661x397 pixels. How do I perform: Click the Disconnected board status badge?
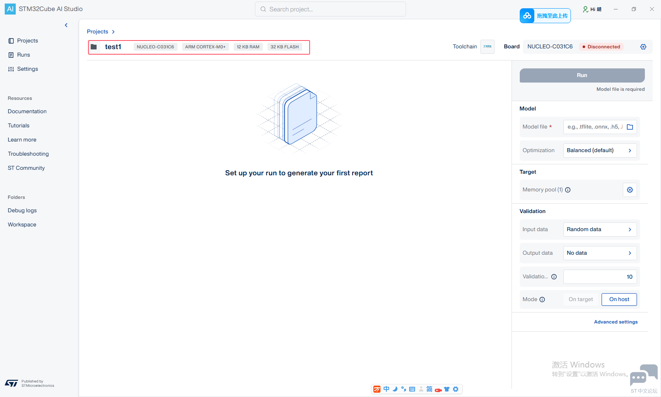[x=601, y=47]
